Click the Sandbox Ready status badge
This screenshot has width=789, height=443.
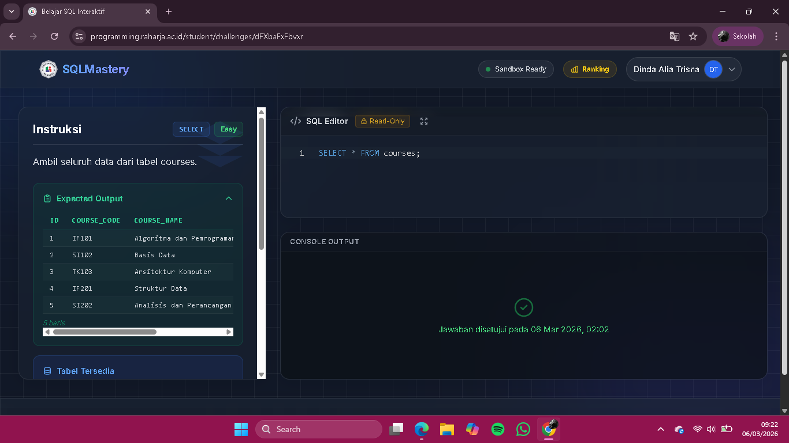[515, 69]
